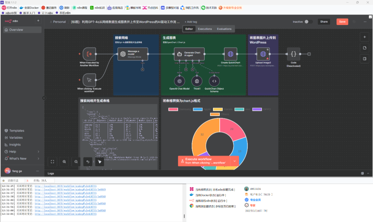The width and height of the screenshot is (373, 222).
Task: Click the 清除日志 clear log button
Action: (x=13, y=181)
